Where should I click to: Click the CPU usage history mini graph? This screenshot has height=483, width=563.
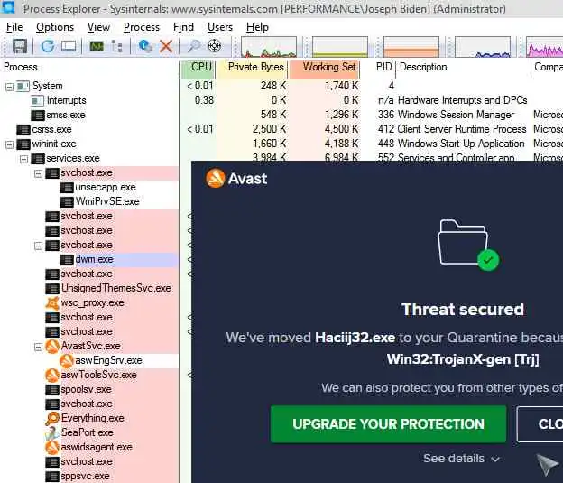point(269,47)
